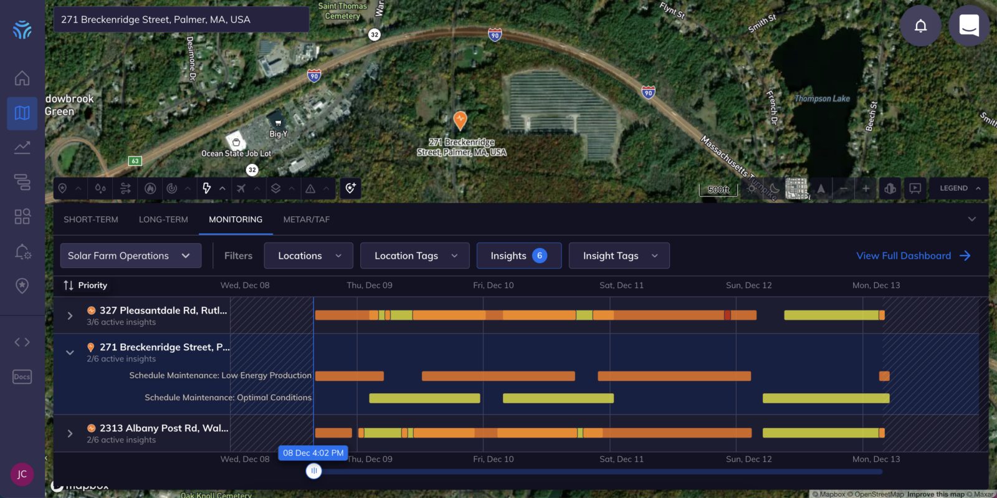Click the Insights filter button
Screen dimensions: 997x498
519,256
